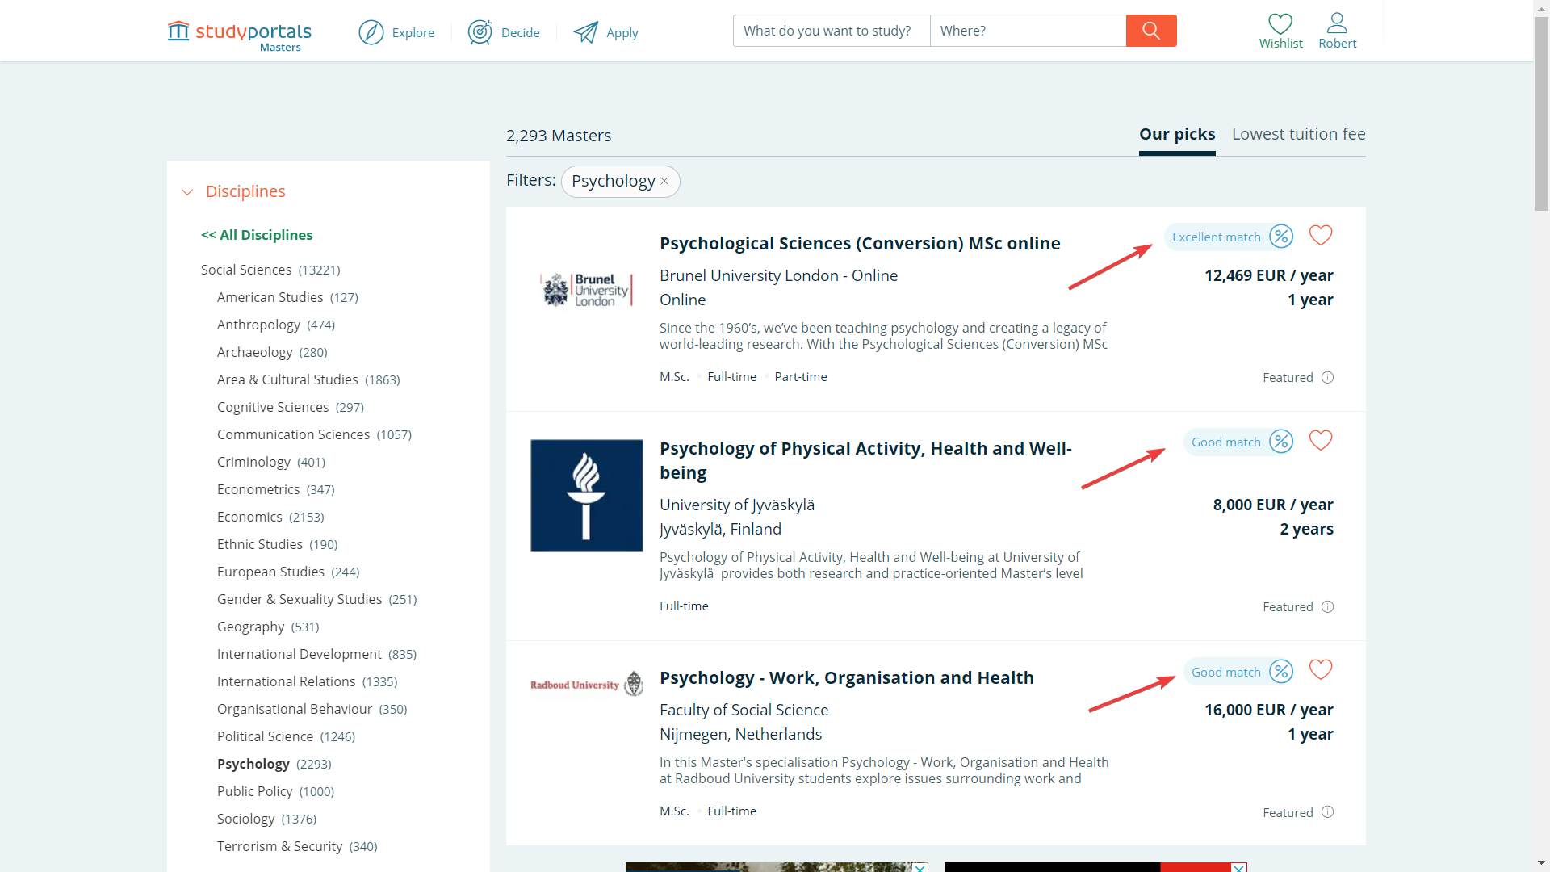Open the Robert profile icon
Viewport: 1550px width, 872px height.
pyautogui.click(x=1337, y=23)
